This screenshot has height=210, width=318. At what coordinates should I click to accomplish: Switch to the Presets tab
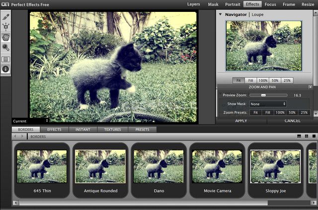142,129
